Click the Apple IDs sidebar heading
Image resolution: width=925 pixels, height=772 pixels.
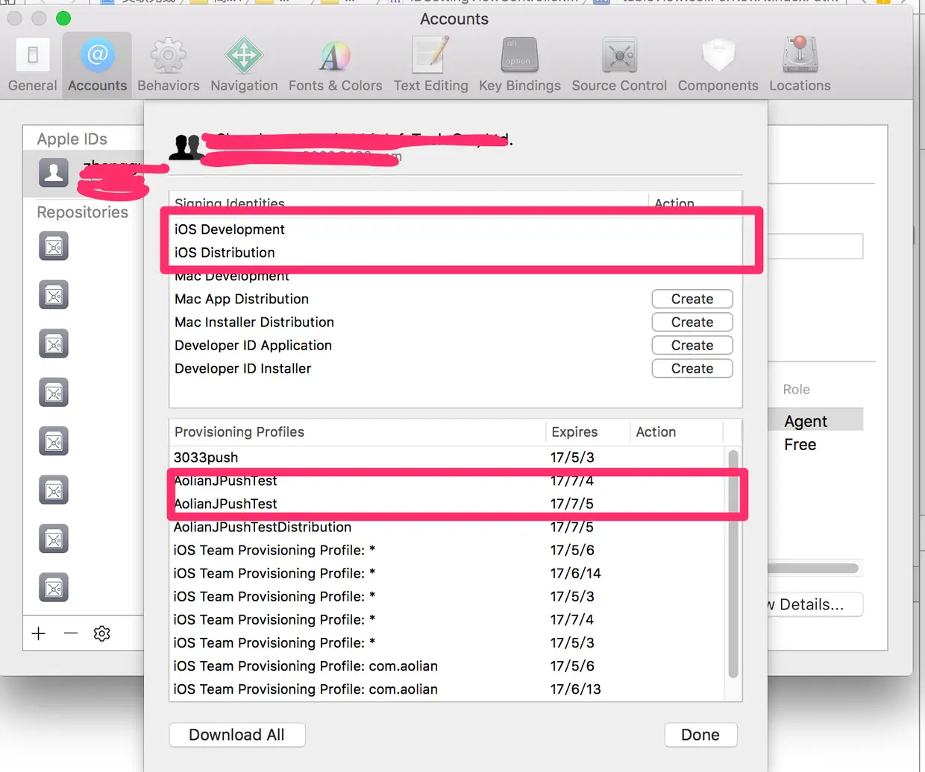click(x=72, y=139)
